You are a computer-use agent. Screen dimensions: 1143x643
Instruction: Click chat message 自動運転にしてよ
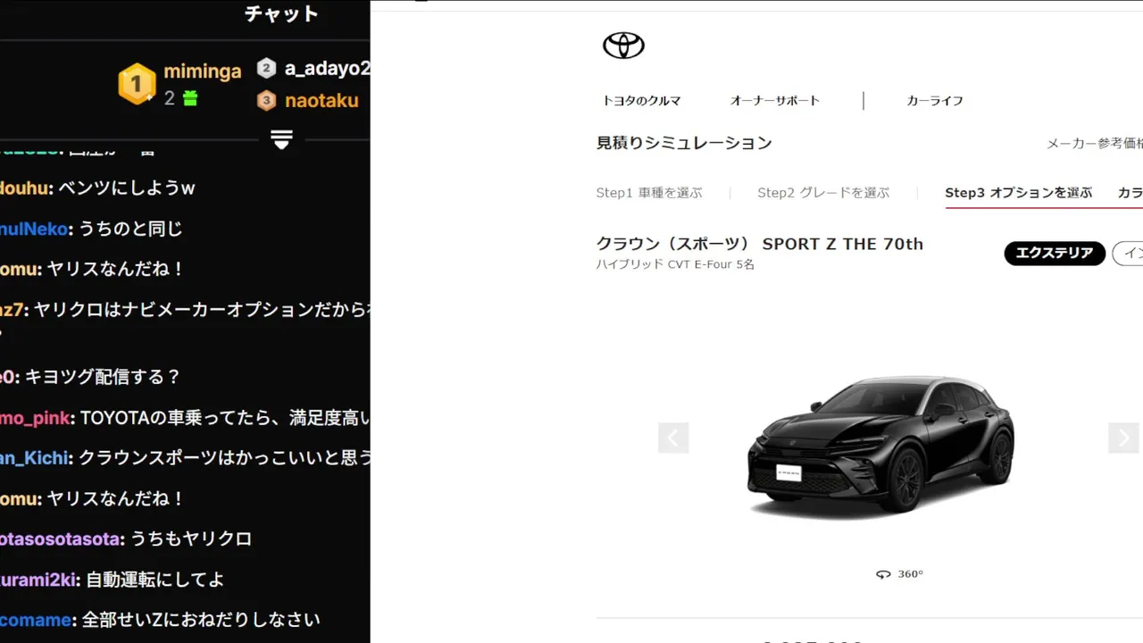(x=154, y=580)
